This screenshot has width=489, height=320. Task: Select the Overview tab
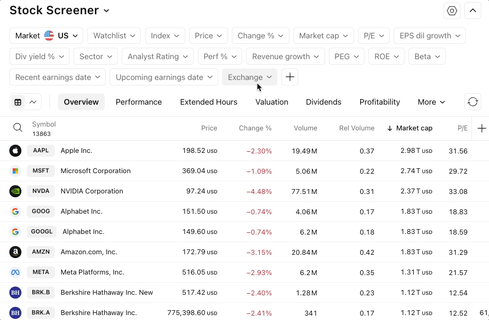(81, 102)
